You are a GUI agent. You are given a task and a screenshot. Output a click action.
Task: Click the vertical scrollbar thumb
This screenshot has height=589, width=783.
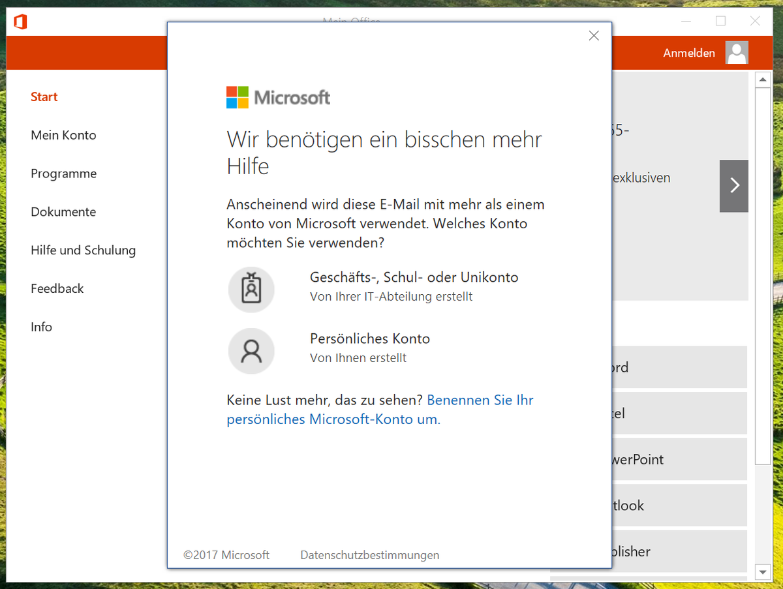point(763,276)
